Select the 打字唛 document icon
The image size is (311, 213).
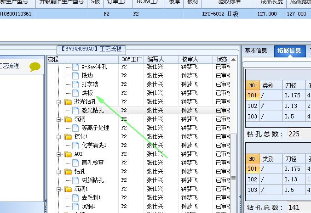pyautogui.click(x=75, y=84)
